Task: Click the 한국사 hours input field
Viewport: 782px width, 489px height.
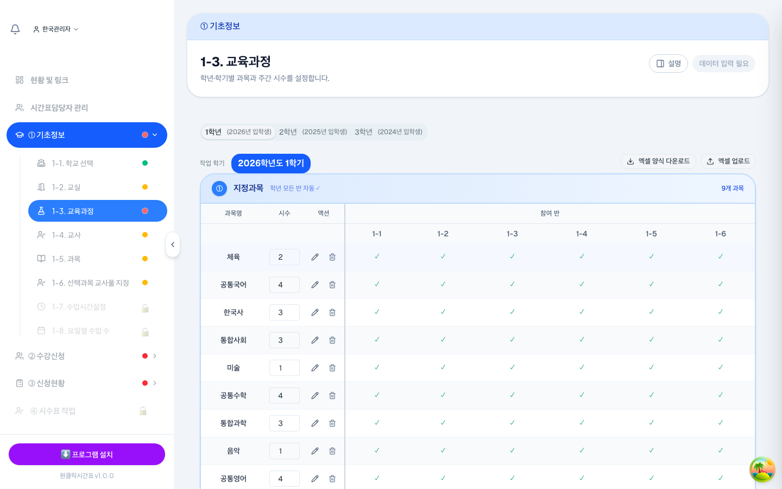Action: pos(285,312)
